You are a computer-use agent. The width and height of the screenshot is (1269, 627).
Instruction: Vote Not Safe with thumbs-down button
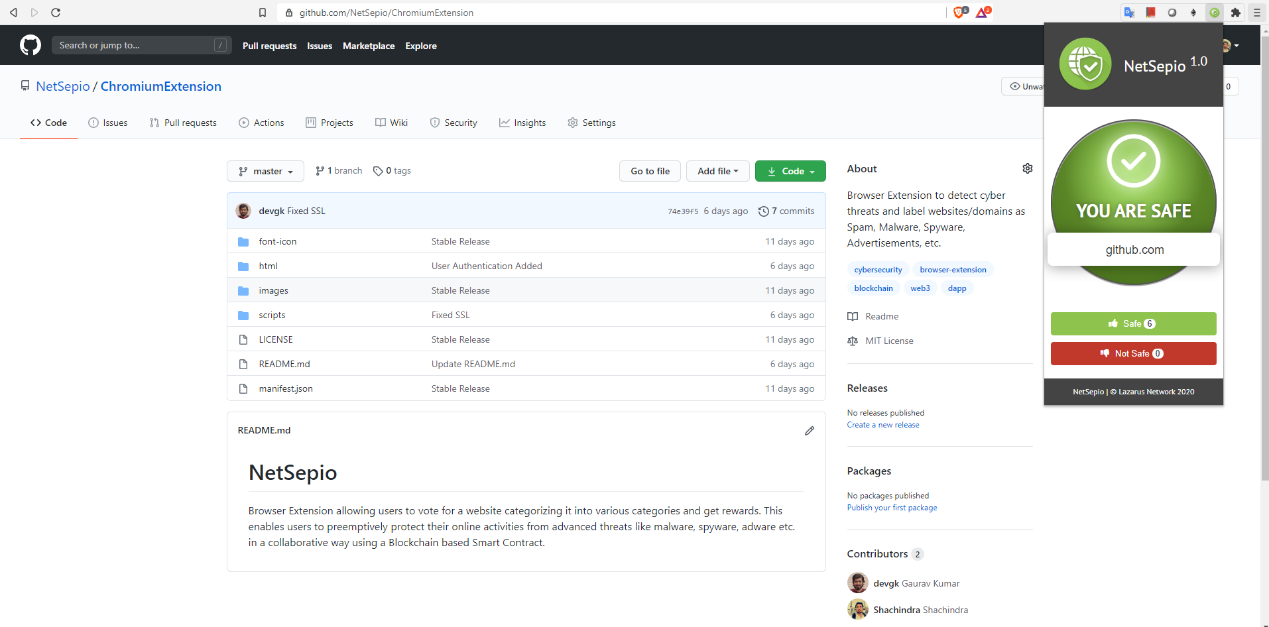click(x=1134, y=353)
